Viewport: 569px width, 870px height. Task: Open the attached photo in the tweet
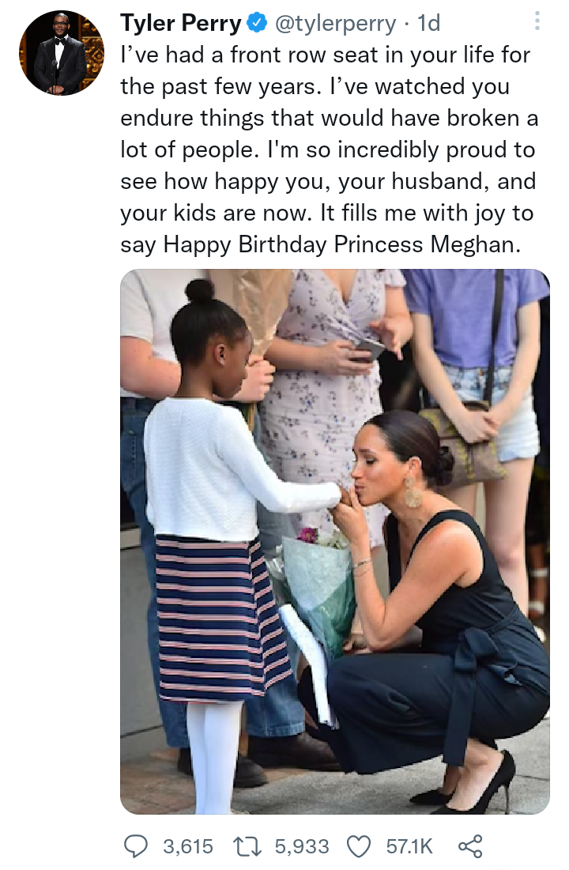[334, 542]
